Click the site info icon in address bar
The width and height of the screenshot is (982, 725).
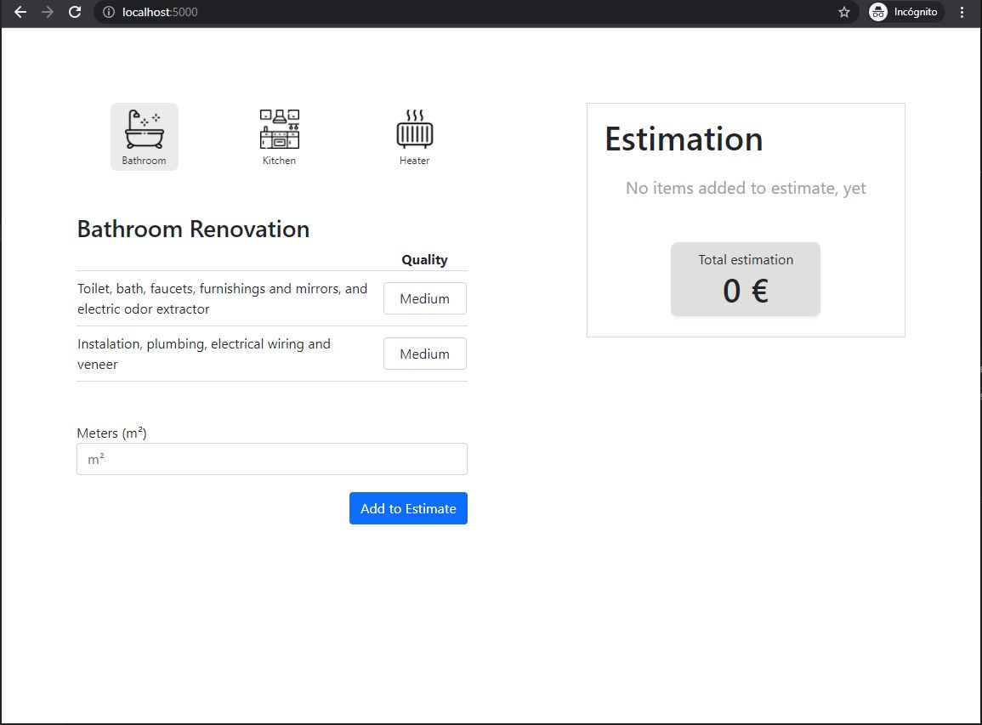[x=109, y=12]
